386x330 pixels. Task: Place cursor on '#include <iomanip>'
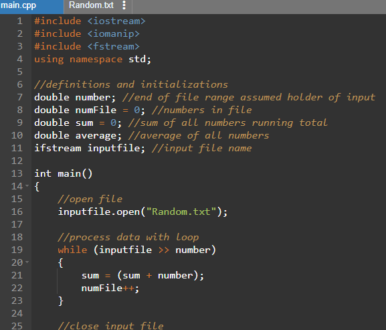click(x=87, y=34)
